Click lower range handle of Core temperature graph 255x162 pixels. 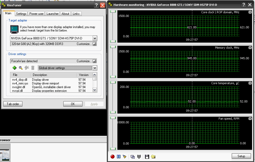pyautogui.click(x=113, y=112)
